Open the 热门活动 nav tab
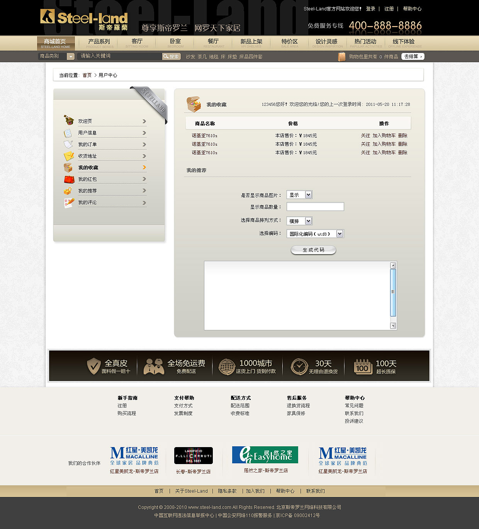 point(365,43)
